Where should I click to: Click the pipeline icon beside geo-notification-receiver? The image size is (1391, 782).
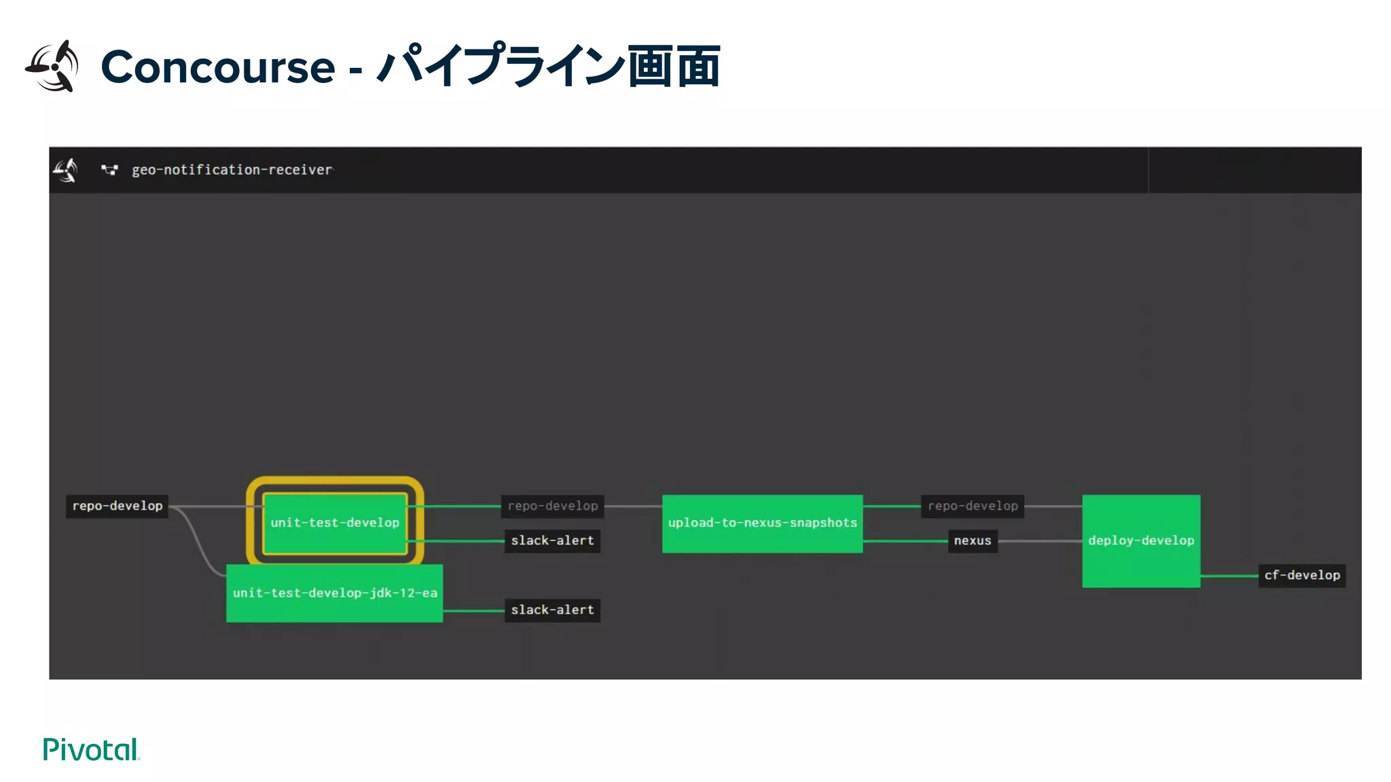click(109, 170)
